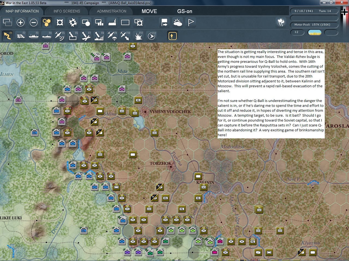Click the MOVE mode label
This screenshot has height=261, width=349.
pyautogui.click(x=149, y=11)
